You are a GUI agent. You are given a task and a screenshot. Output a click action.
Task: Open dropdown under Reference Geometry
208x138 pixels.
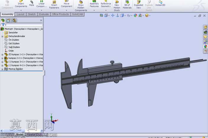[x=106, y=10]
